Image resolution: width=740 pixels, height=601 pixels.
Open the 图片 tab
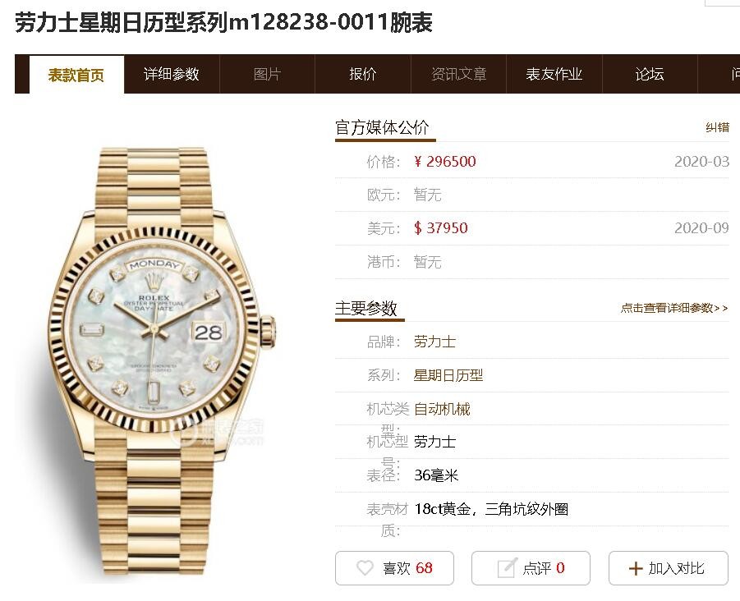[x=267, y=74]
